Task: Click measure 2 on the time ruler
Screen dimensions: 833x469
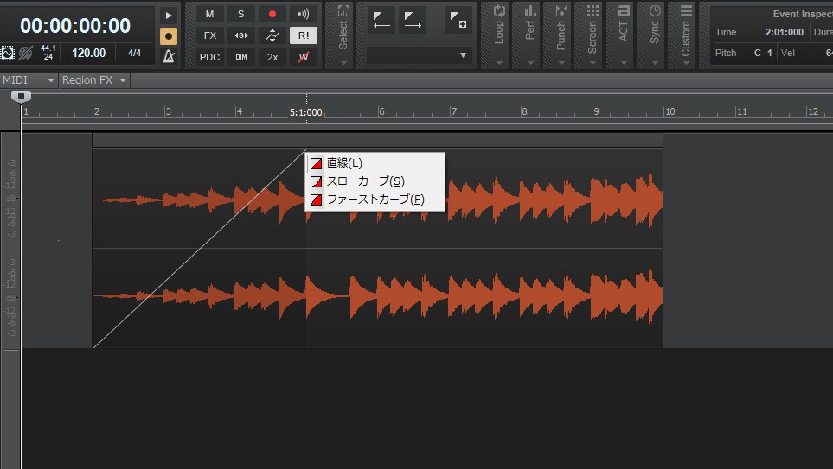Action: [x=97, y=111]
